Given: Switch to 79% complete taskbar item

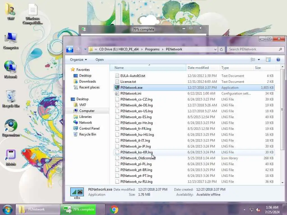Looking at the screenshot, I should [83, 209].
